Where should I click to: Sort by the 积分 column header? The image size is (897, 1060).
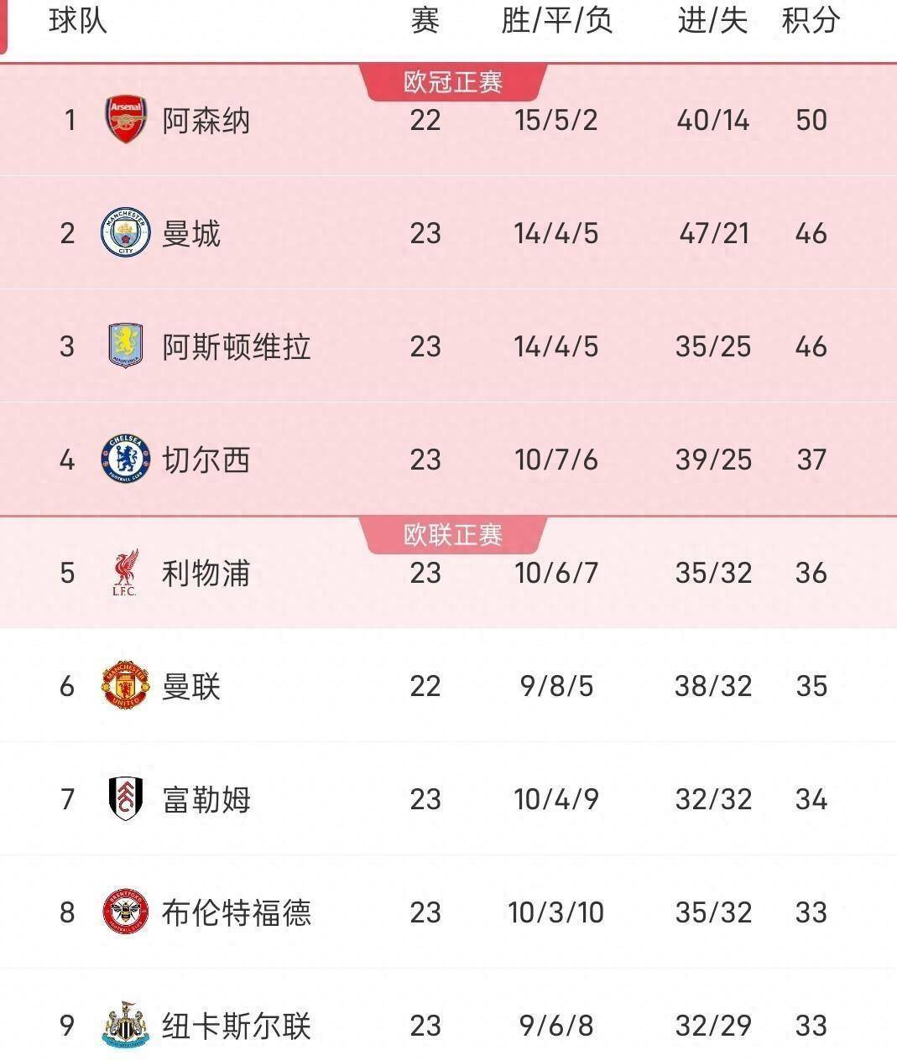pyautogui.click(x=811, y=21)
